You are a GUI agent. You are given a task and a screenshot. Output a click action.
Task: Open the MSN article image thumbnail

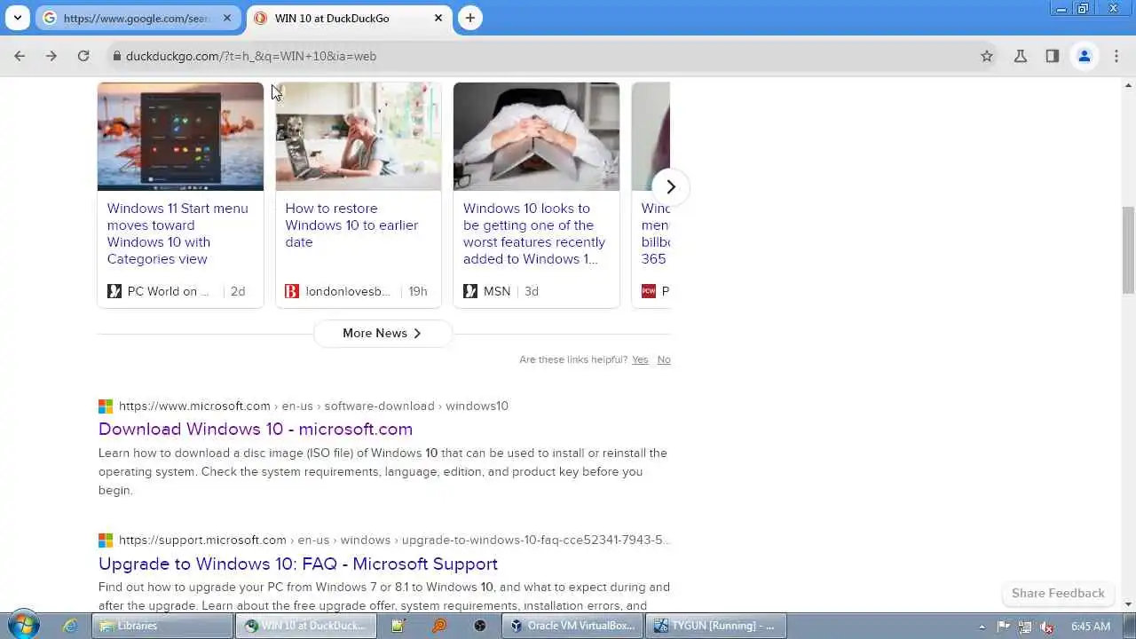[x=536, y=137]
